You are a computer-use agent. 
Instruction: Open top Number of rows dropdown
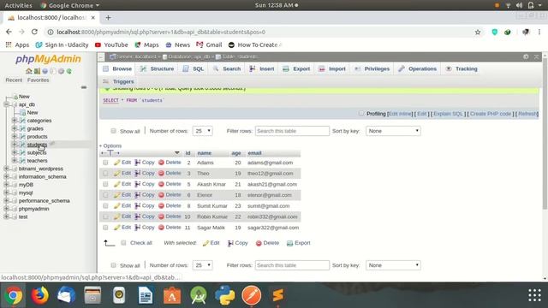tap(202, 131)
